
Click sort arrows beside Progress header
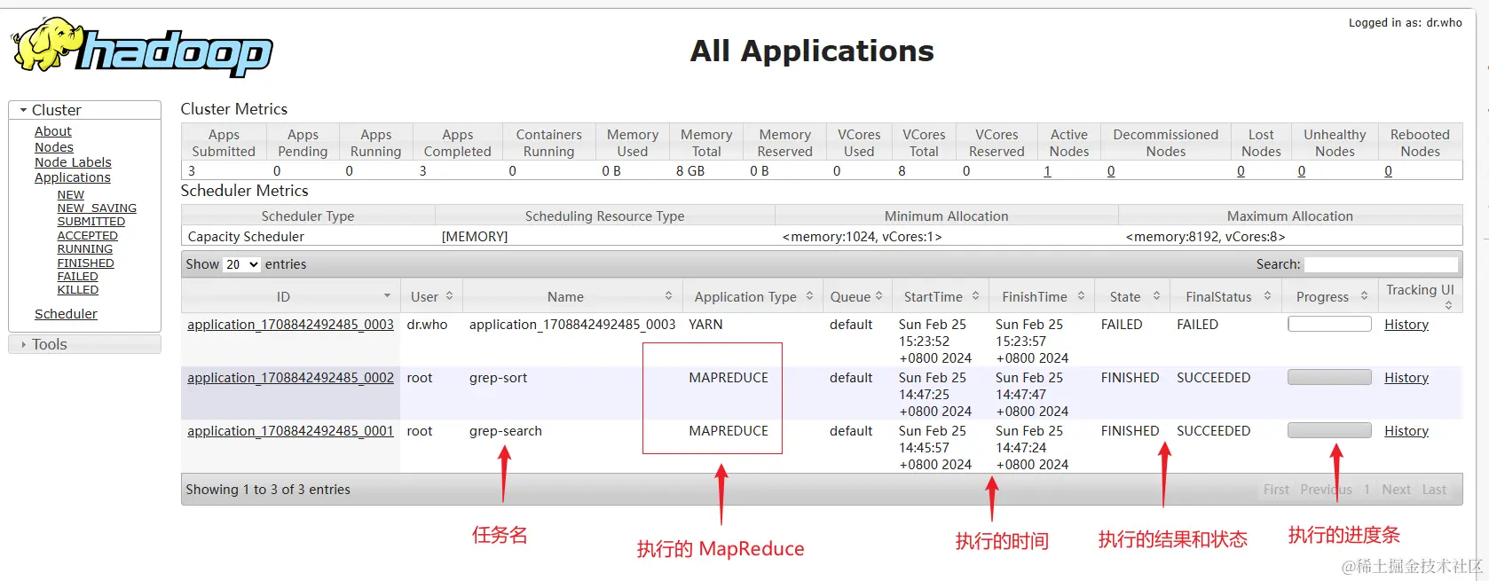[x=1364, y=296]
